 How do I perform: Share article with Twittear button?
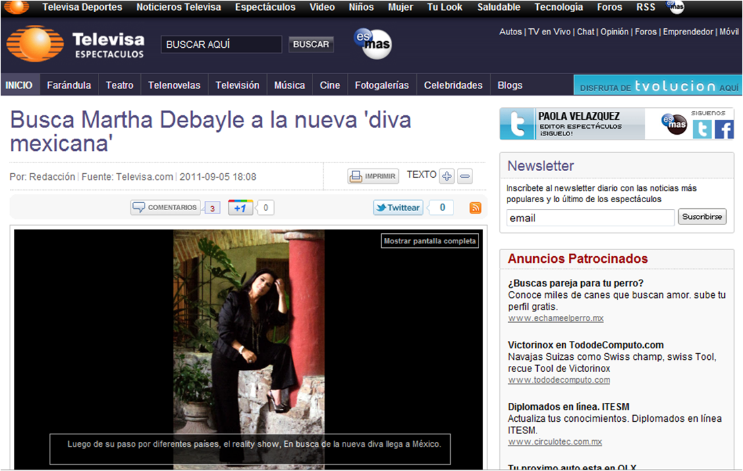tap(398, 208)
